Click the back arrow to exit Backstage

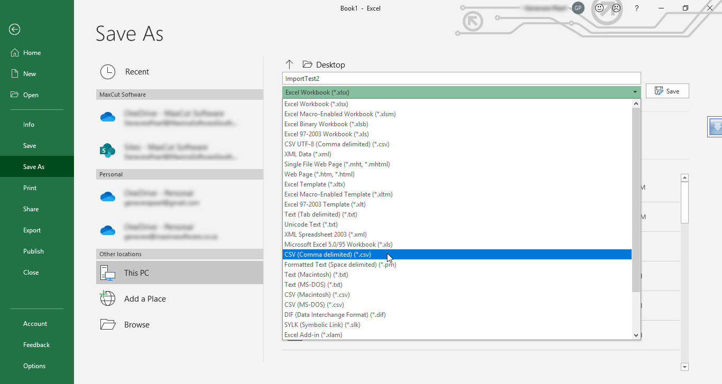[x=15, y=30]
